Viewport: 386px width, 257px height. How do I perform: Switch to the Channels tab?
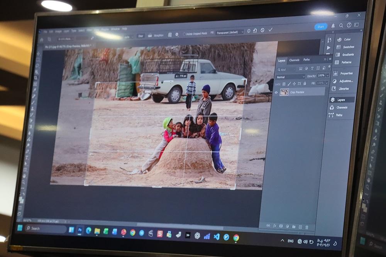pyautogui.click(x=294, y=60)
